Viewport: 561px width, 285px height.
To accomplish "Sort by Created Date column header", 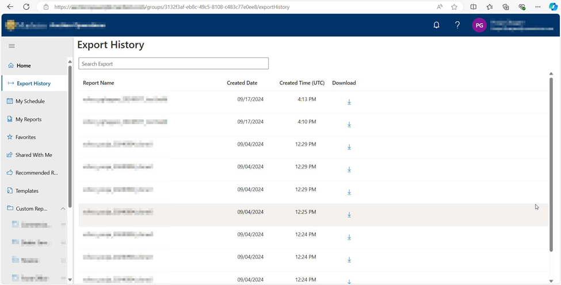I will coord(242,83).
